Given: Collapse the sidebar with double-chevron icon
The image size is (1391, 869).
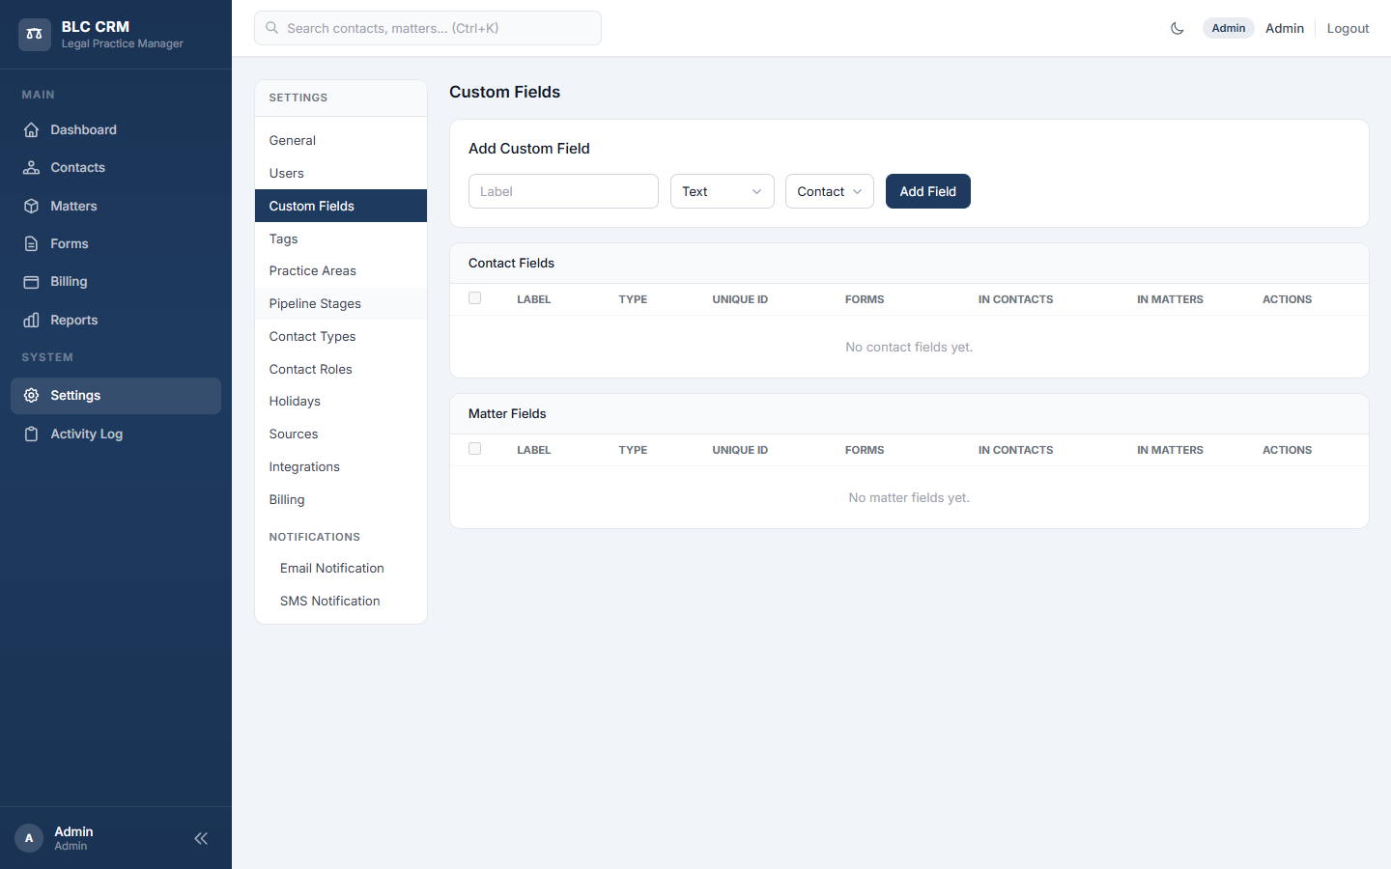Looking at the screenshot, I should (x=201, y=838).
